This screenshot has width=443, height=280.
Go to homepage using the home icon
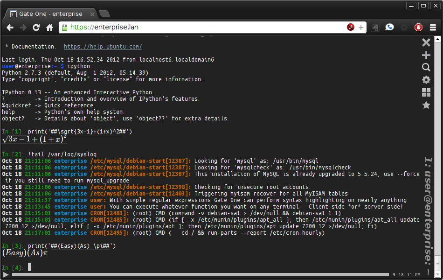pos(49,27)
